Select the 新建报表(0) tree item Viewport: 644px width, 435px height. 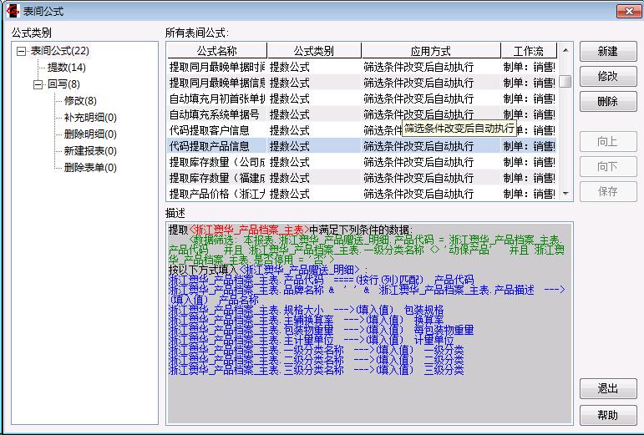coord(90,151)
